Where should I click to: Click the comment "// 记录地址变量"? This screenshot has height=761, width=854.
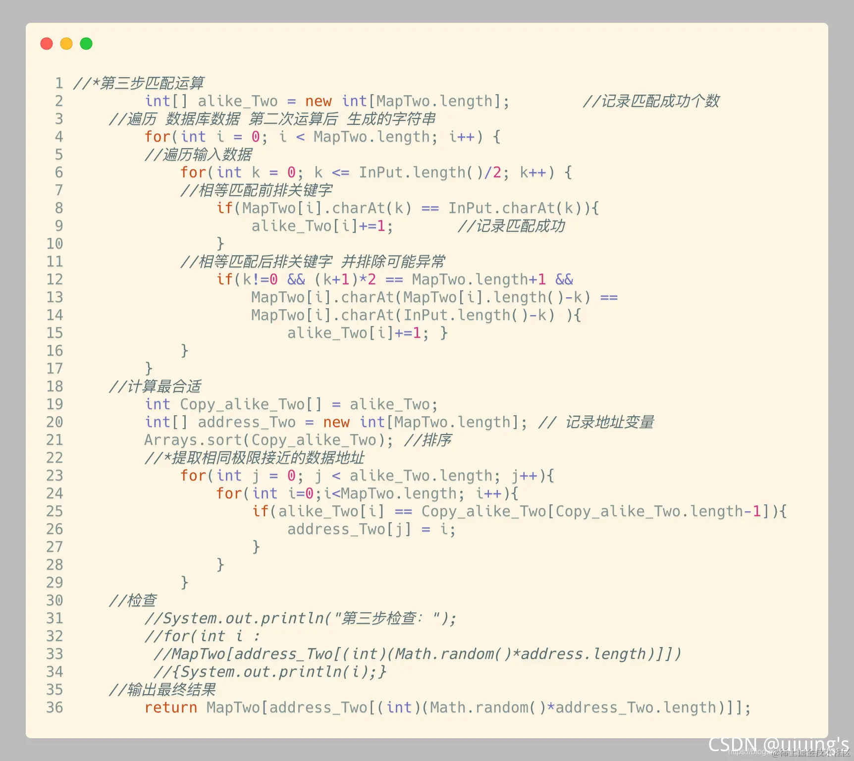pos(596,422)
